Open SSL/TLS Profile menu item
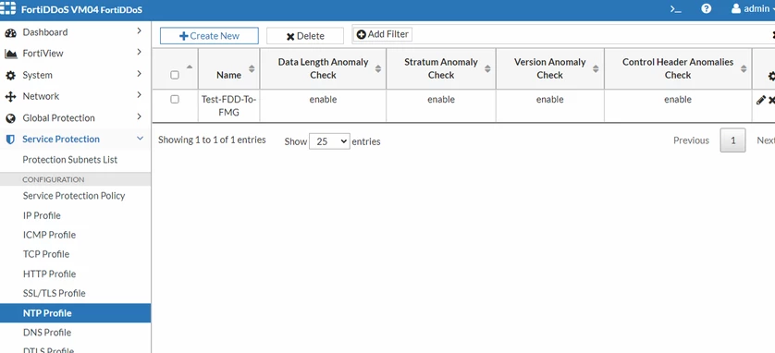Image resolution: width=775 pixels, height=353 pixels. click(54, 293)
